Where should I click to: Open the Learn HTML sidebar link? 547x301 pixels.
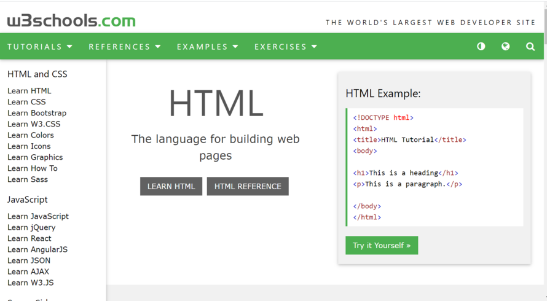30,91
